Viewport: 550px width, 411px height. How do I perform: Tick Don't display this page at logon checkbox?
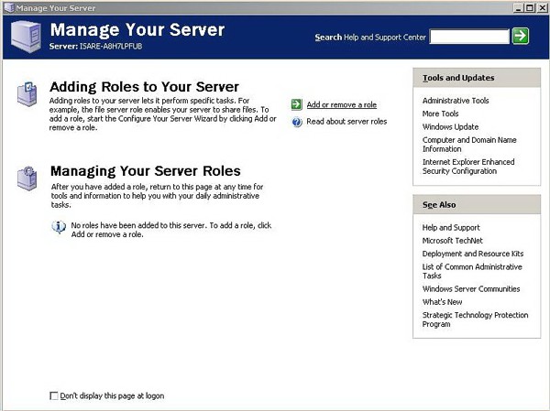tap(54, 395)
